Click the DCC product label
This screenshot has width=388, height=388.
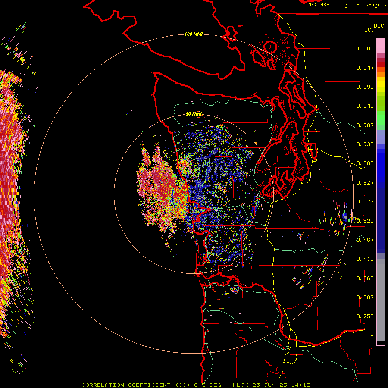(x=379, y=25)
